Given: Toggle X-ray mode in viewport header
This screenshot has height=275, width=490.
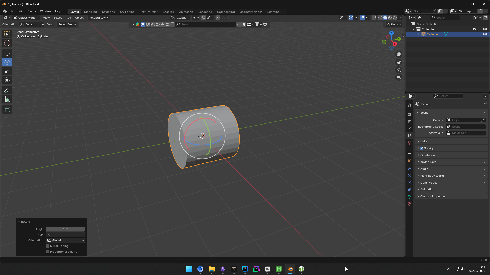Looking at the screenshot, I should (374, 18).
